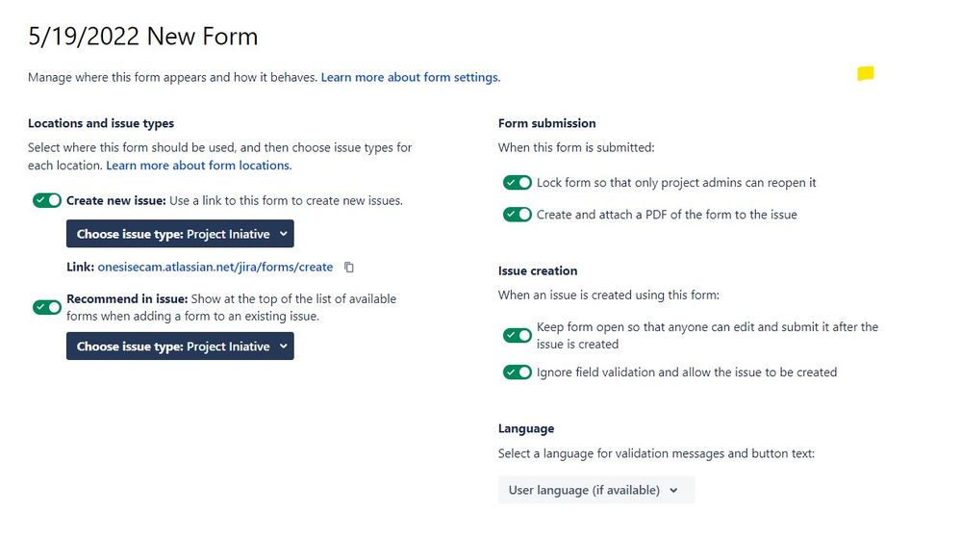Copy the form link with the clipboard icon

(349, 268)
